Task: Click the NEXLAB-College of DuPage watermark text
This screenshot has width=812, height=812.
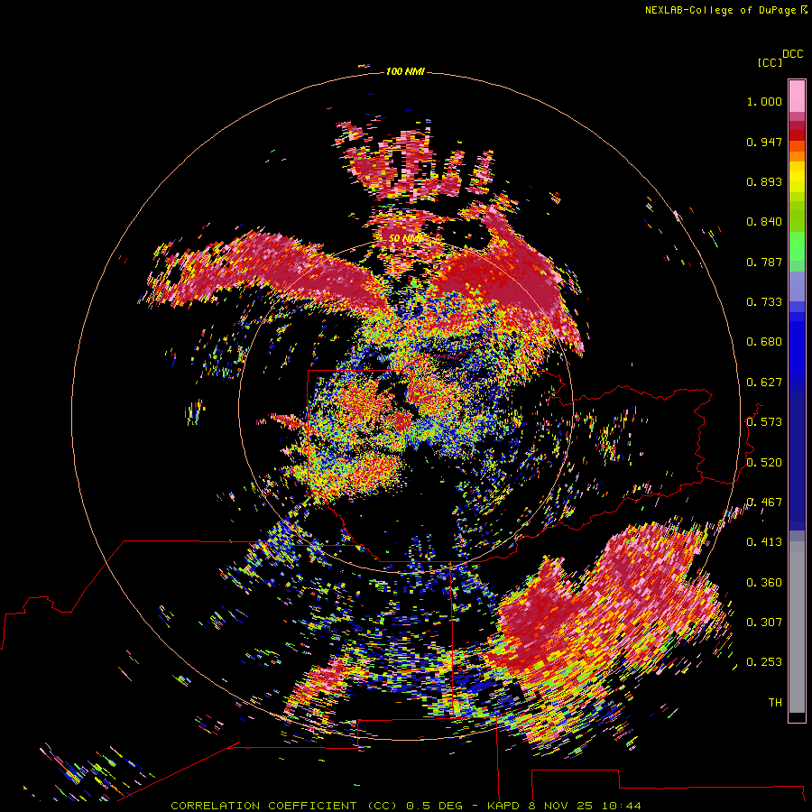Action: tap(726, 10)
